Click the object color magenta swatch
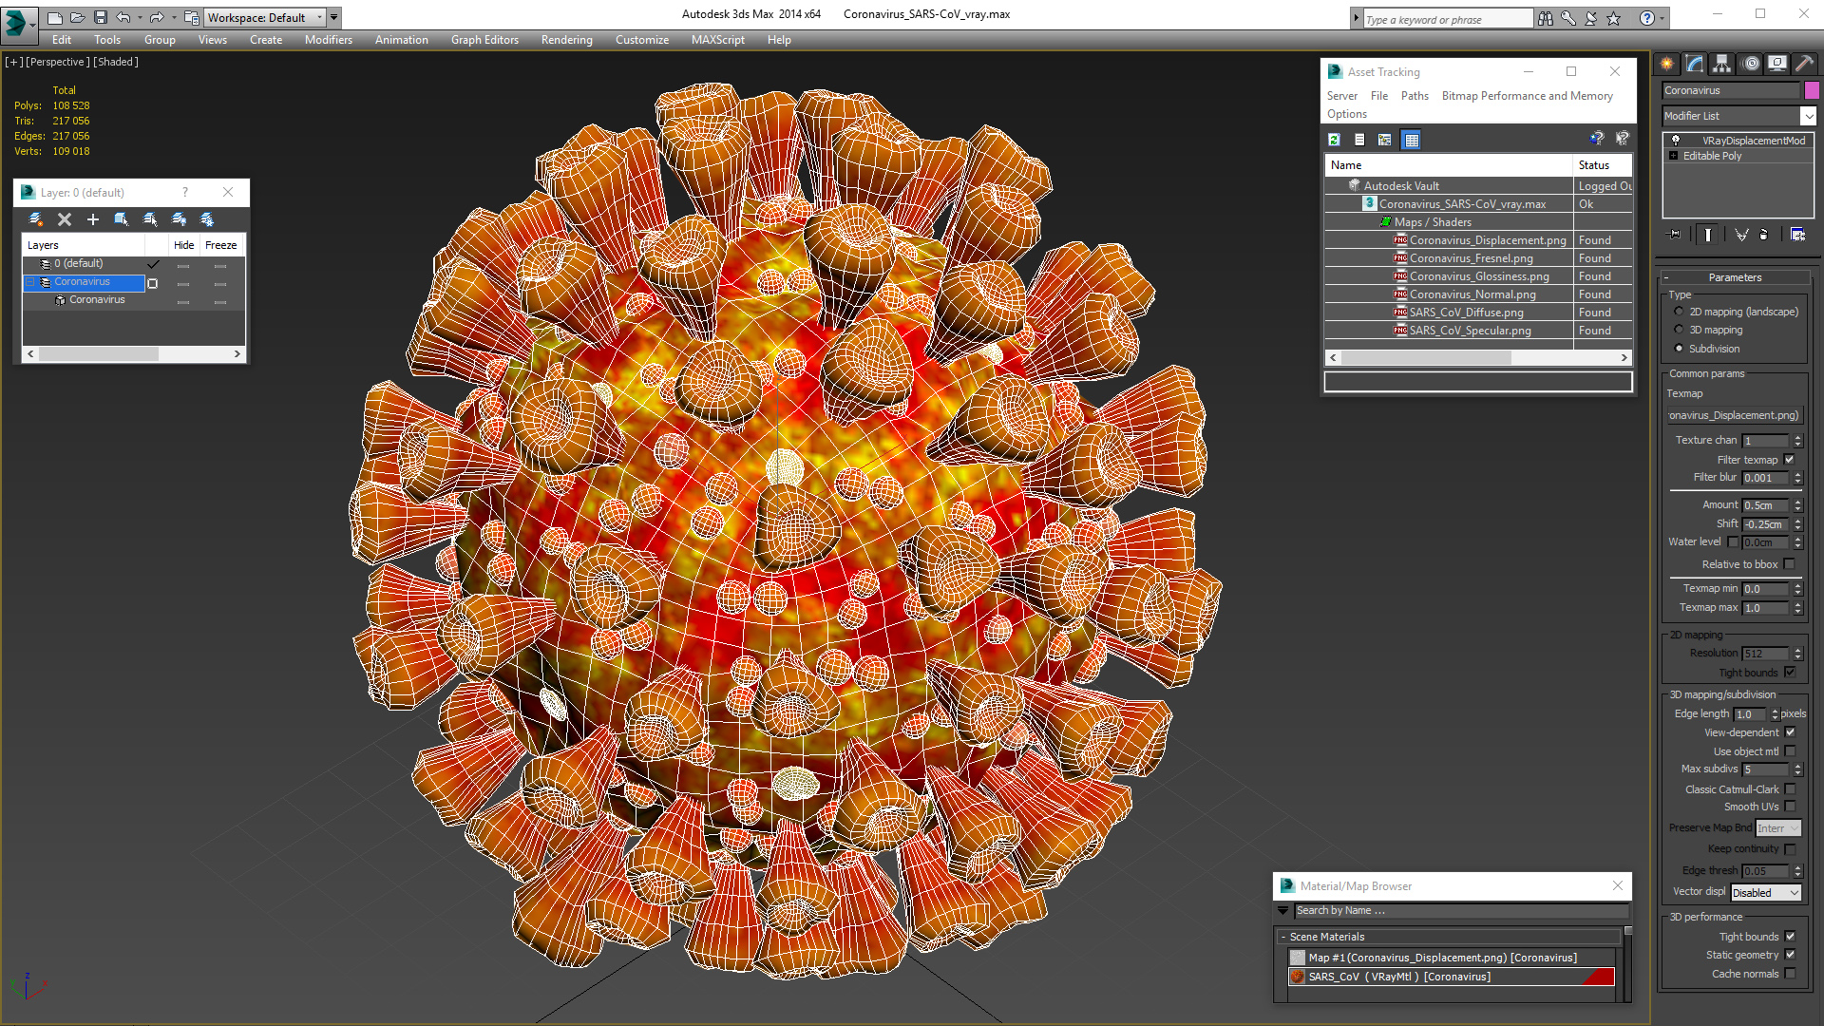 pos(1812,90)
